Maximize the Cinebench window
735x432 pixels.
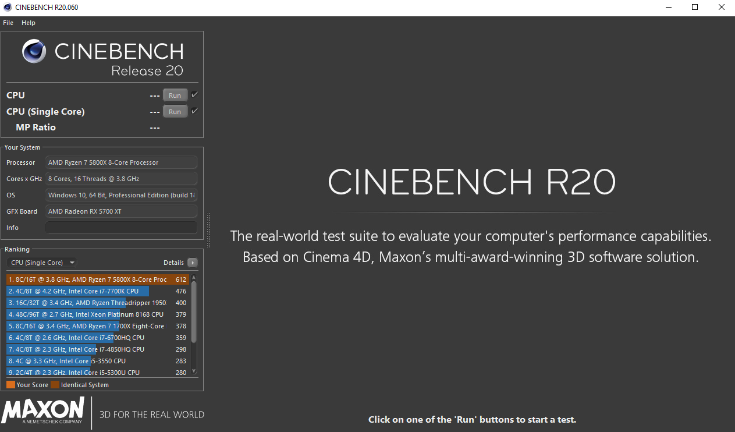(695, 7)
